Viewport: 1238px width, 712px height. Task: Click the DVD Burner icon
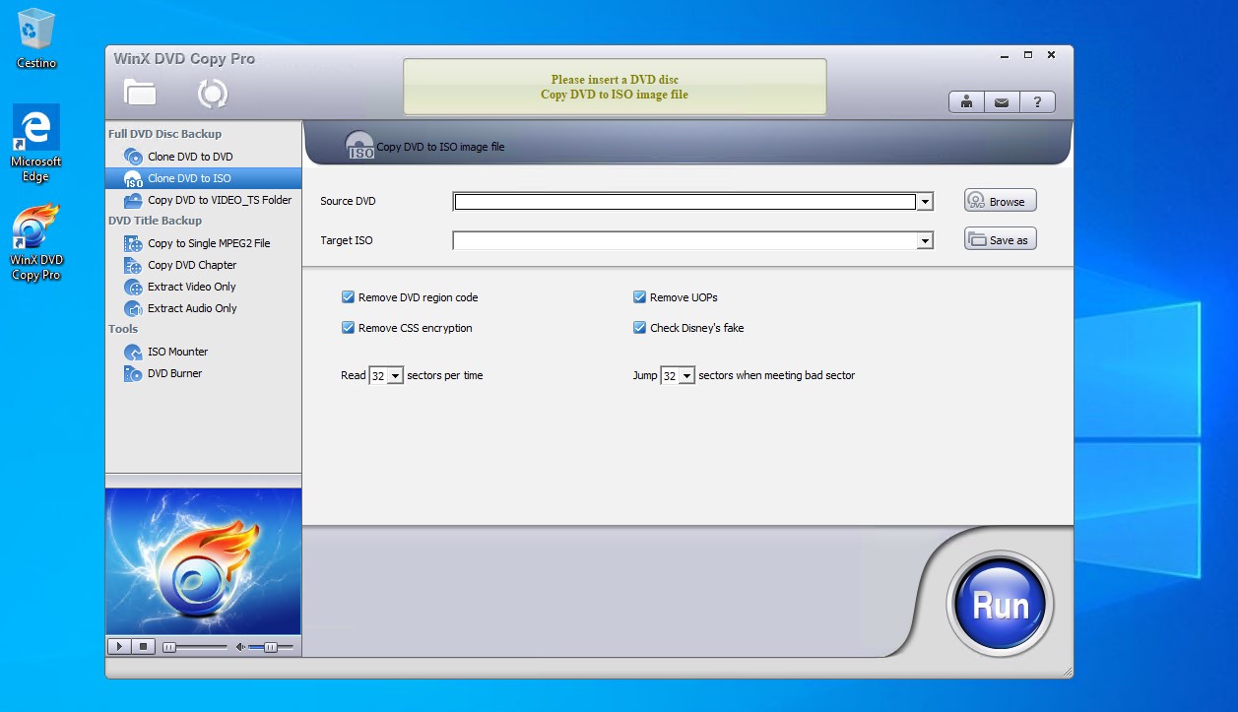point(133,373)
